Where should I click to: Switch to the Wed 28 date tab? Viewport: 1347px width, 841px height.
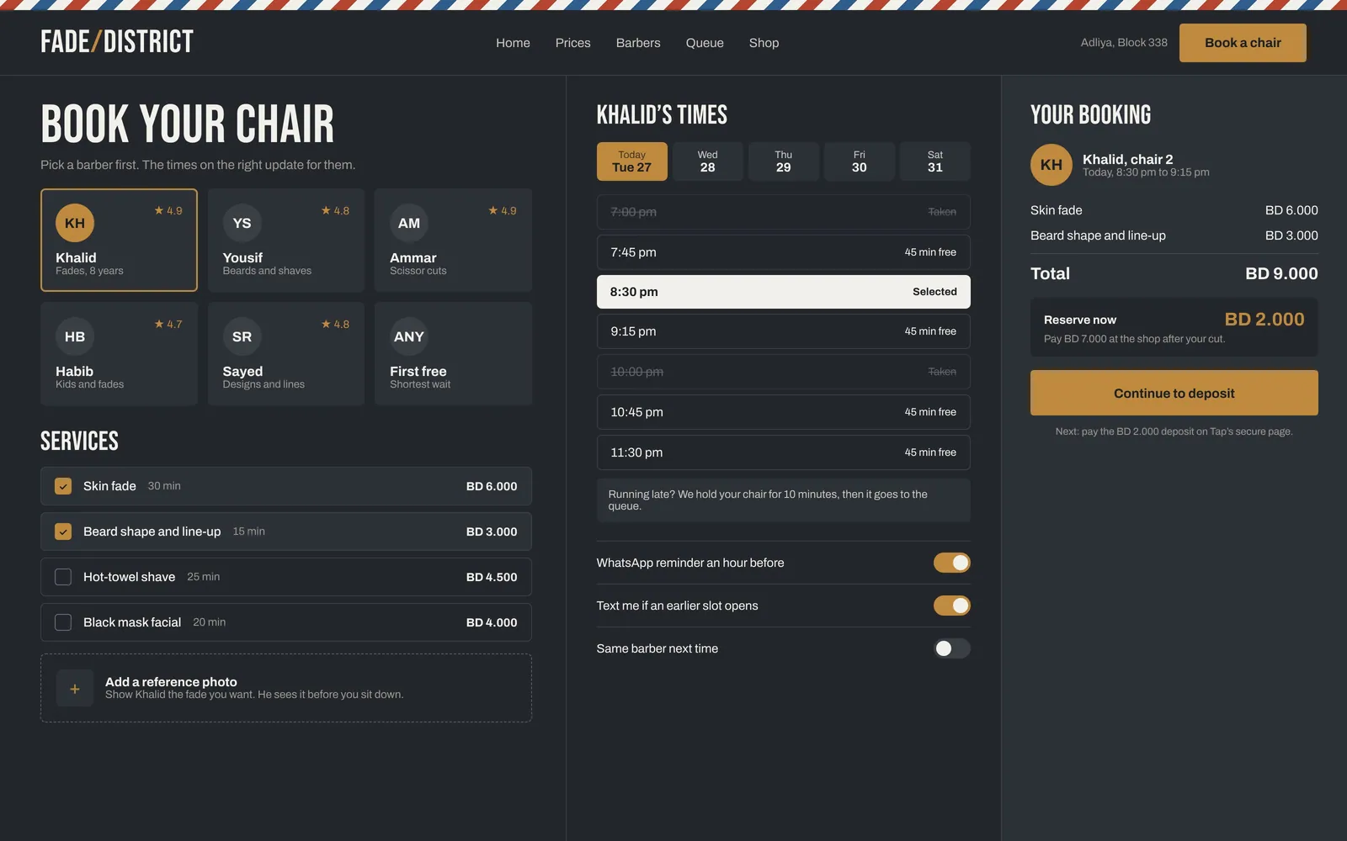click(708, 161)
